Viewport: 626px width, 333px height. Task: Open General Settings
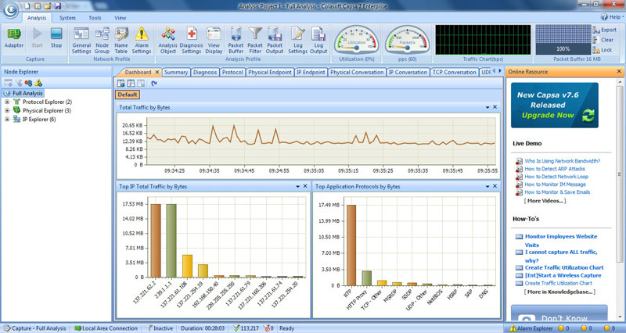81,41
